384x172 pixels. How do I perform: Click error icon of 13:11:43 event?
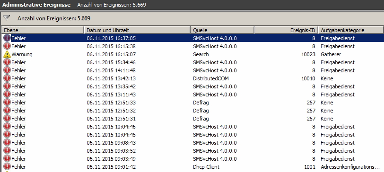coord(7,95)
